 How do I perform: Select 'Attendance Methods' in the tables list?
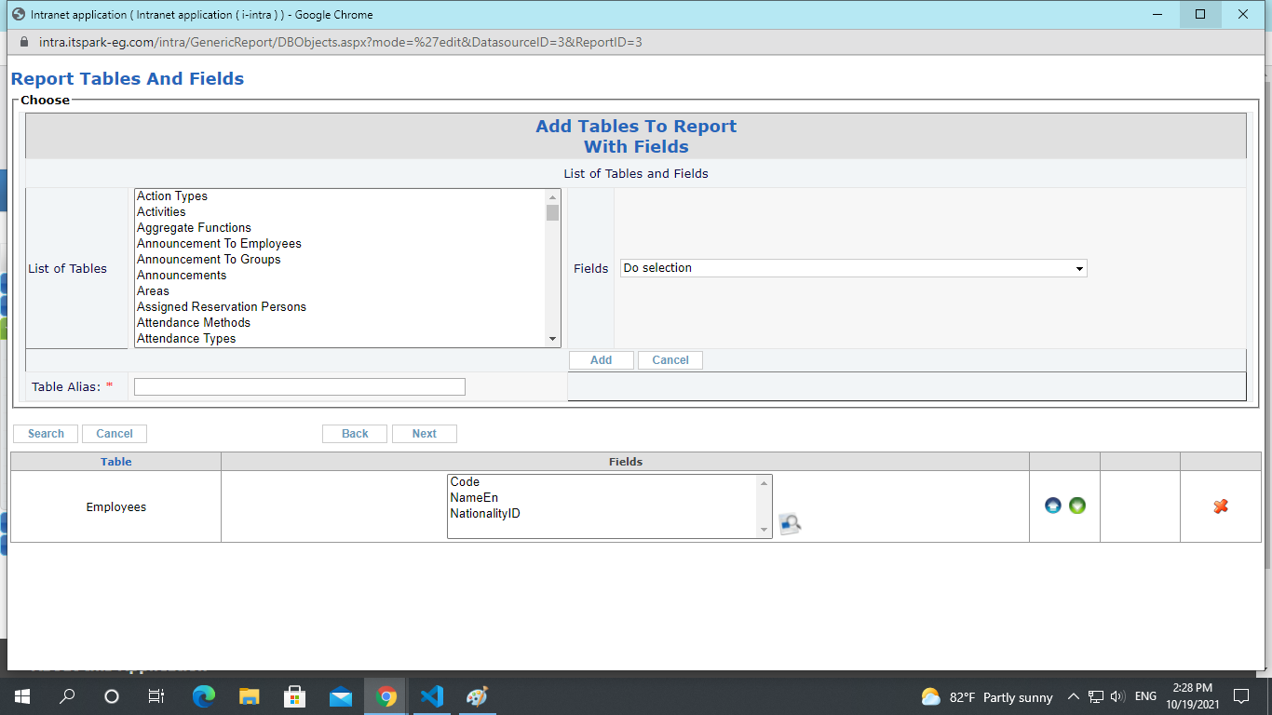click(194, 323)
